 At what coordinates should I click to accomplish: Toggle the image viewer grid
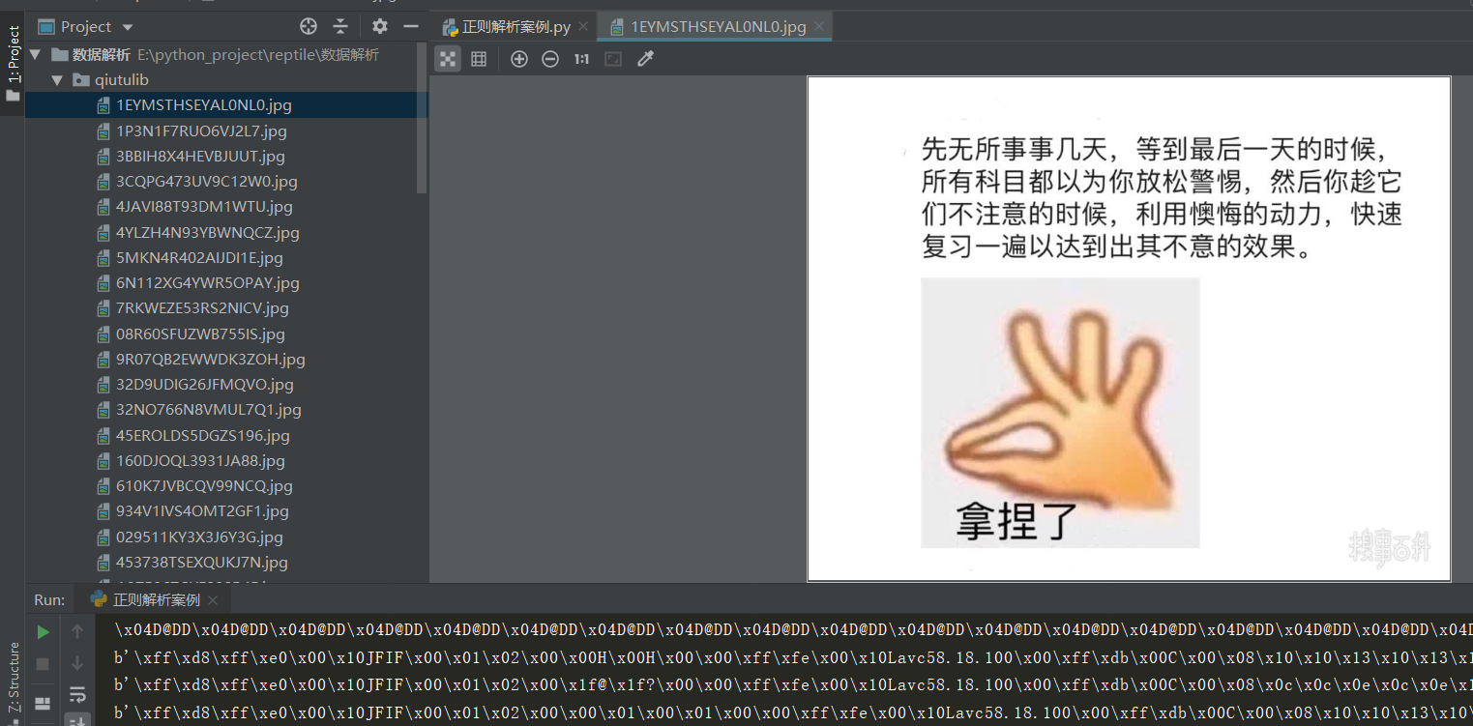[479, 59]
